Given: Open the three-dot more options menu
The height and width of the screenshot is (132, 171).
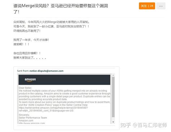Looking at the screenshot, I should [x=161, y=6].
